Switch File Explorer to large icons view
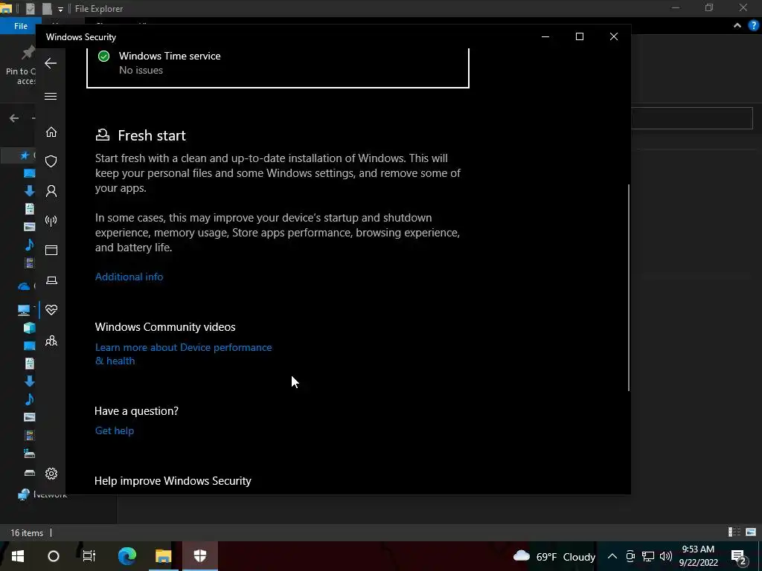This screenshot has height=571, width=762. 751,532
